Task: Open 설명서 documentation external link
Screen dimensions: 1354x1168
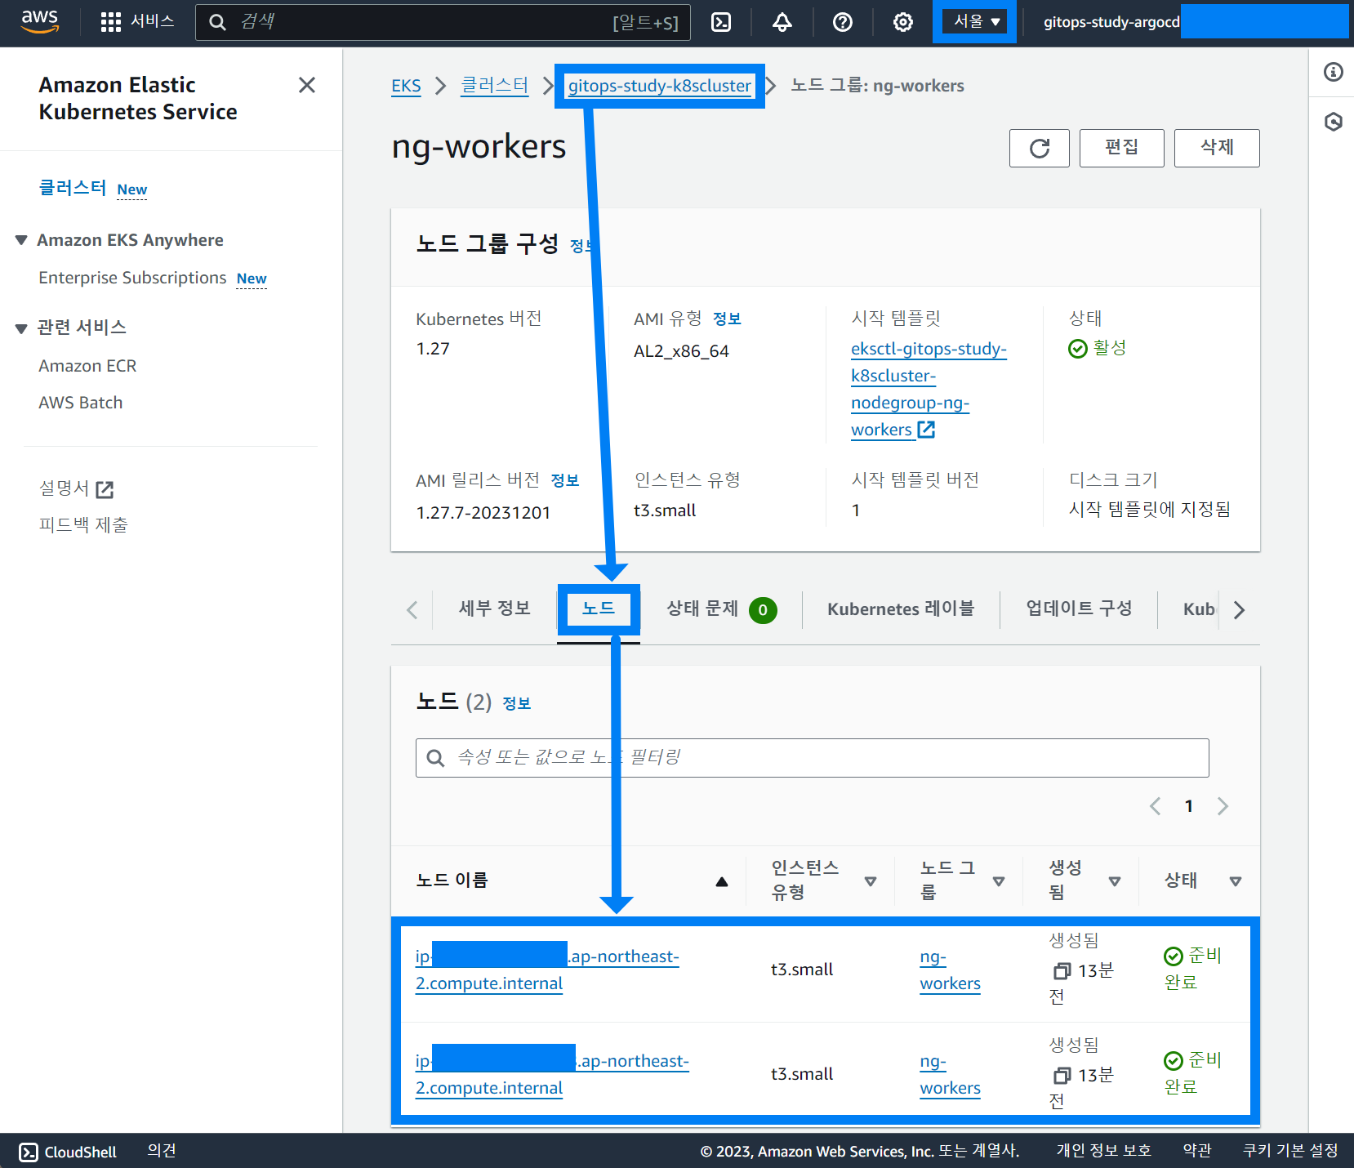Action: coord(76,488)
